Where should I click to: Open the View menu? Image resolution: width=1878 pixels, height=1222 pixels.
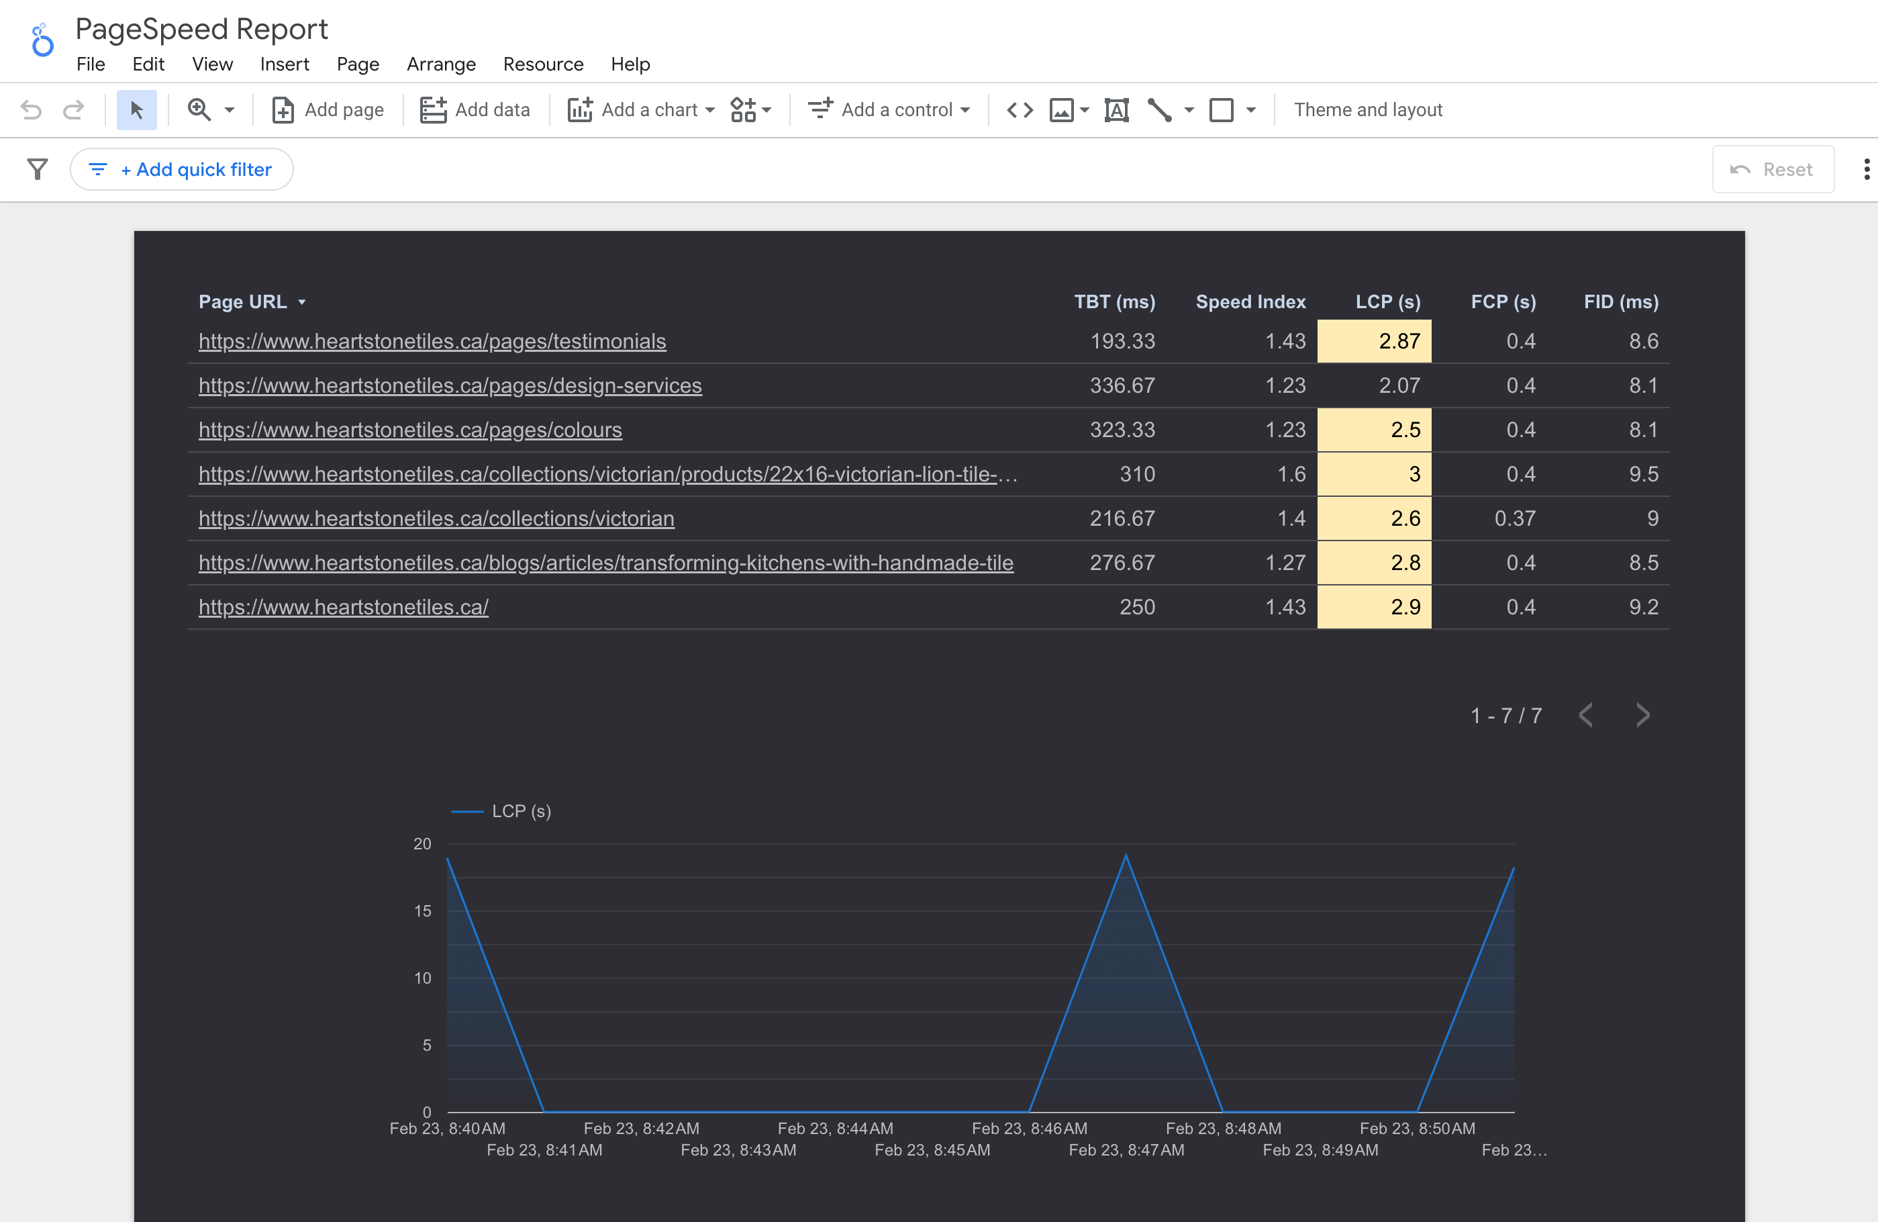click(x=212, y=64)
